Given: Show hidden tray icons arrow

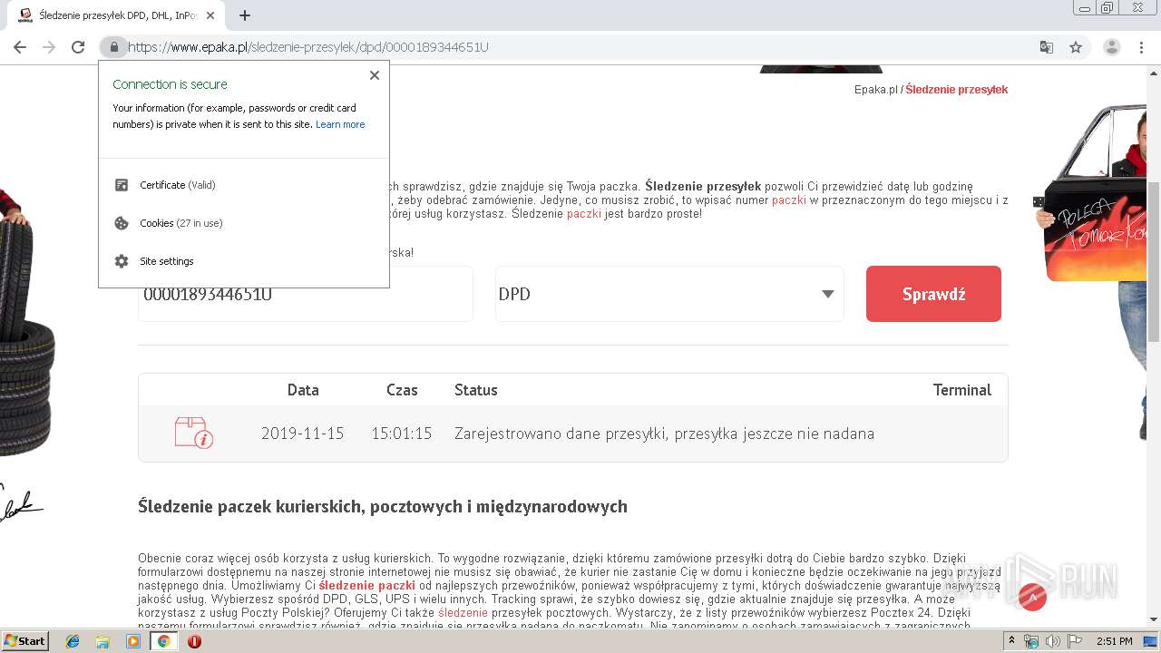Looking at the screenshot, I should tap(1013, 641).
